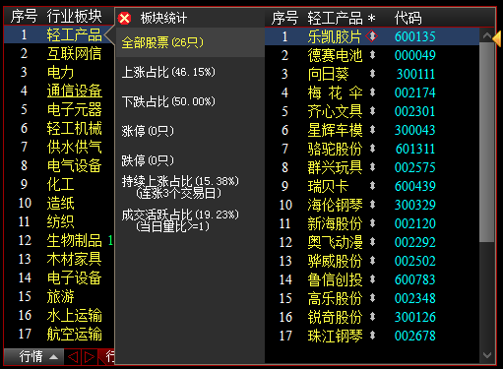Click the marker icon beside 齐心文具
The height and width of the screenshot is (369, 503).
372,111
